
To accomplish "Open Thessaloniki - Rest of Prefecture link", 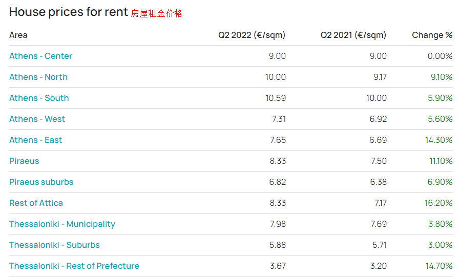I will 74,266.
